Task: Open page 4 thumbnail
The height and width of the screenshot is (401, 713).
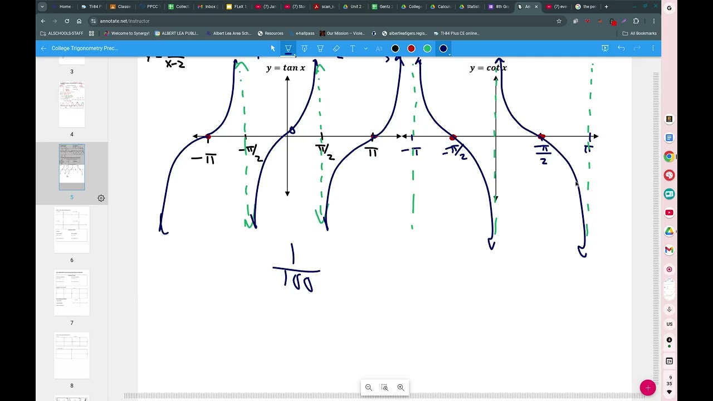Action: coord(72,104)
